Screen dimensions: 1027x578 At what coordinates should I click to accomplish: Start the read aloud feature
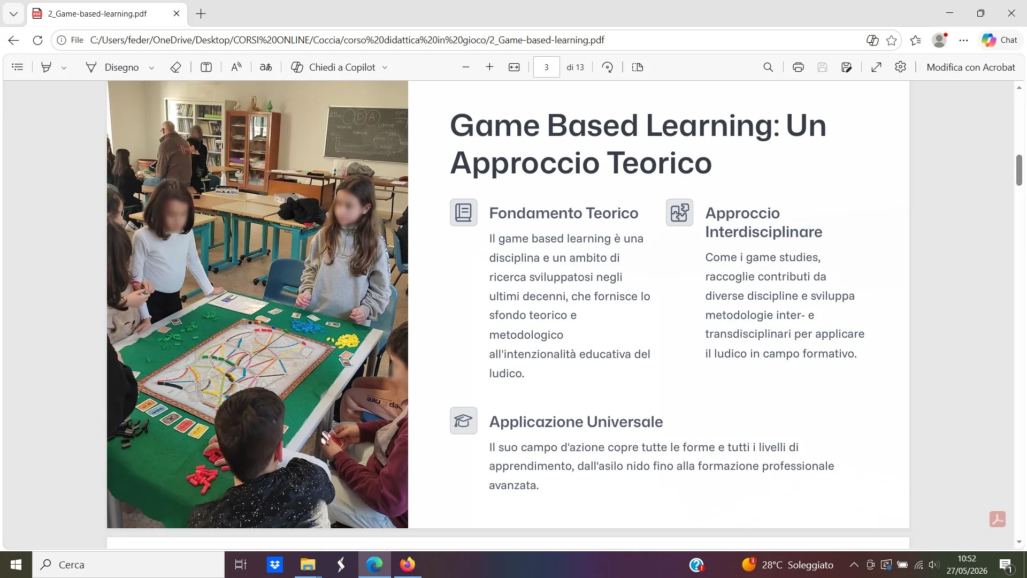236,67
